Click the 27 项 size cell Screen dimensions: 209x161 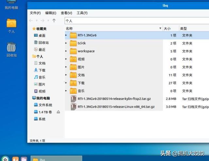[x=172, y=83]
